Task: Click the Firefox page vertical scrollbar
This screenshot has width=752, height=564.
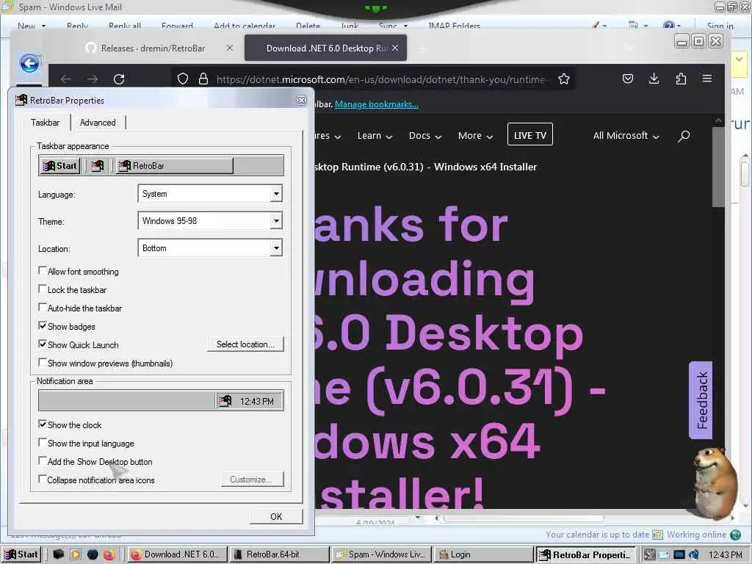Action: [718, 167]
